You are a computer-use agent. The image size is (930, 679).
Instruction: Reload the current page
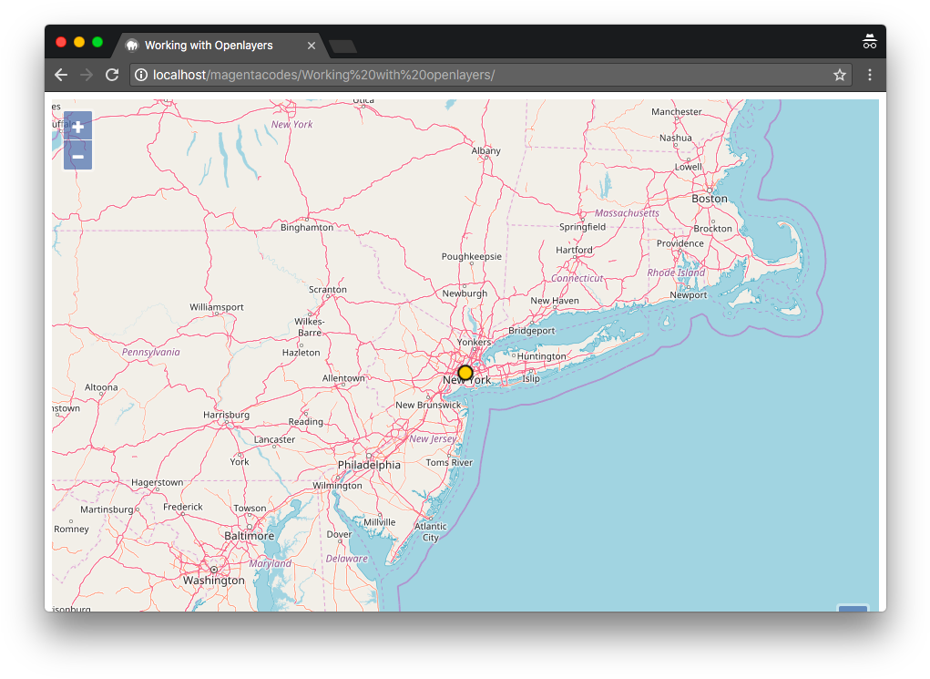point(112,75)
